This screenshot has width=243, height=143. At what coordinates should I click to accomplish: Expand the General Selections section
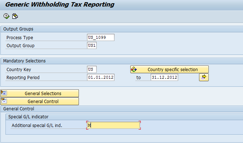tap(40, 93)
